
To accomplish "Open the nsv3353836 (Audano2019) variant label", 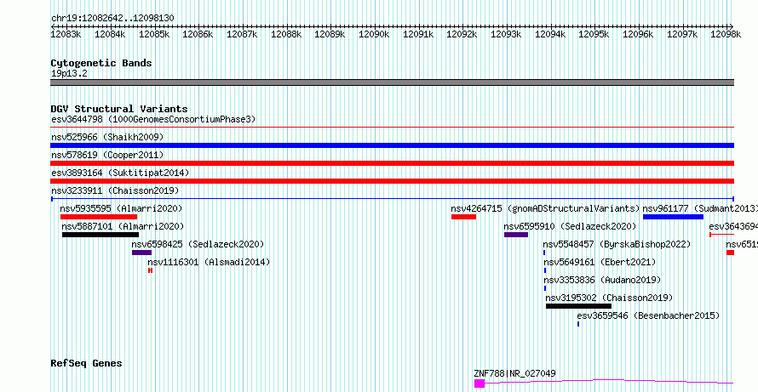I will pyautogui.click(x=602, y=280).
